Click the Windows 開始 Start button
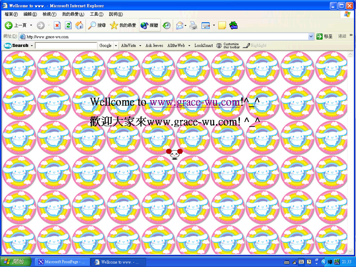The width and height of the screenshot is (356, 267). pyautogui.click(x=15, y=262)
